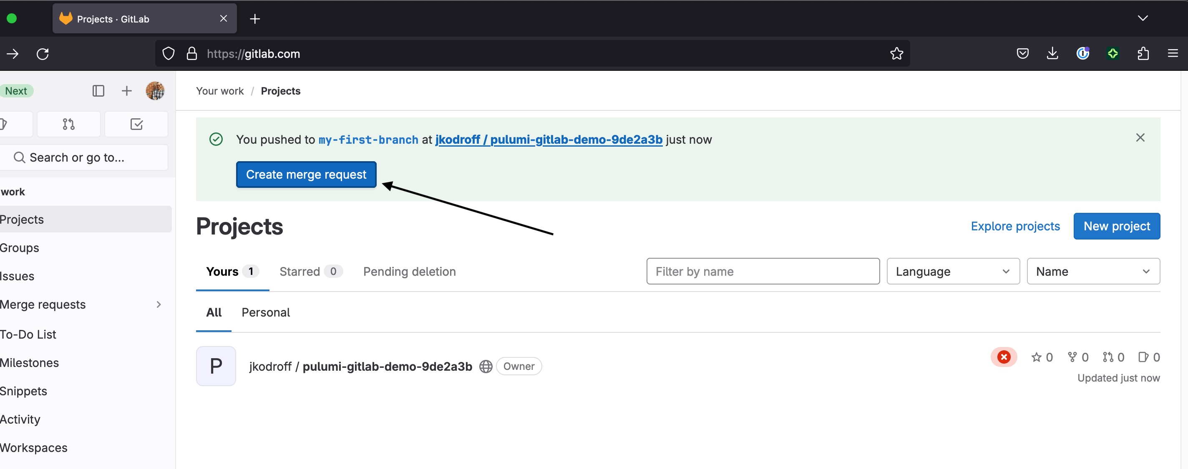Click the Next badge in sidebar
This screenshot has height=469, width=1188.
tap(16, 91)
